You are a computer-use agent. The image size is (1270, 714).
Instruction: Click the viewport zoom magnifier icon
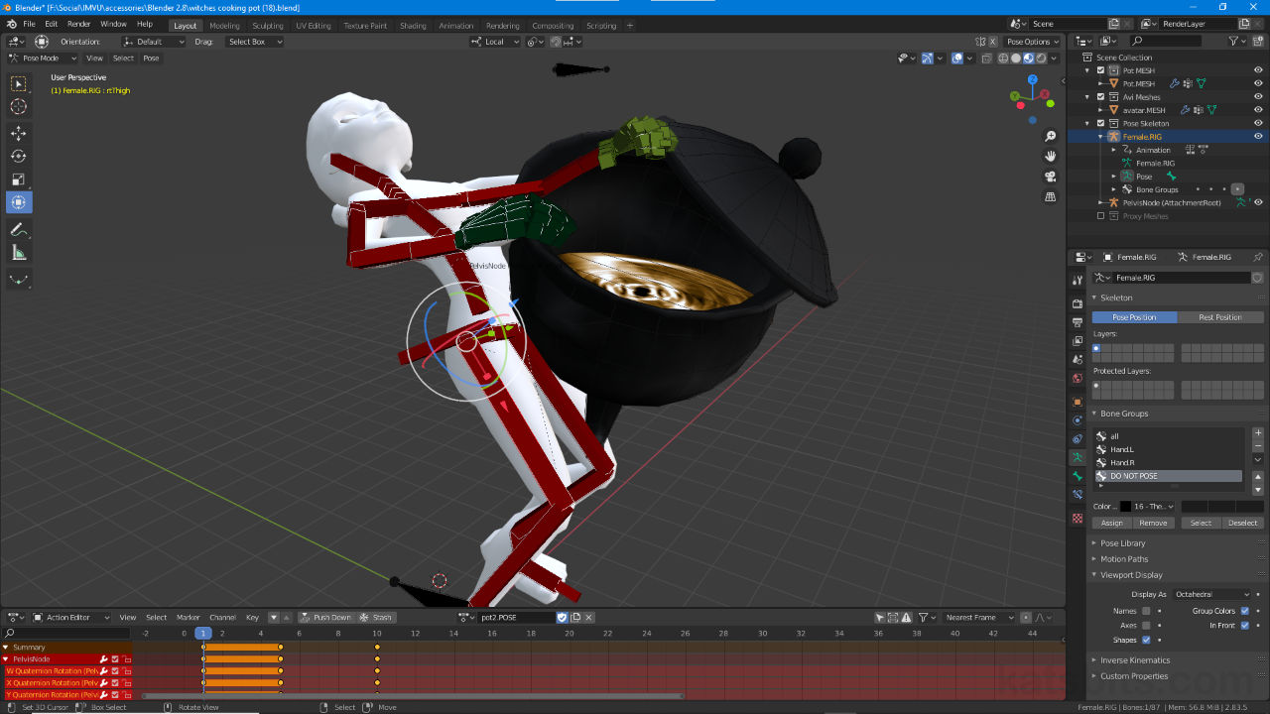pyautogui.click(x=1051, y=136)
